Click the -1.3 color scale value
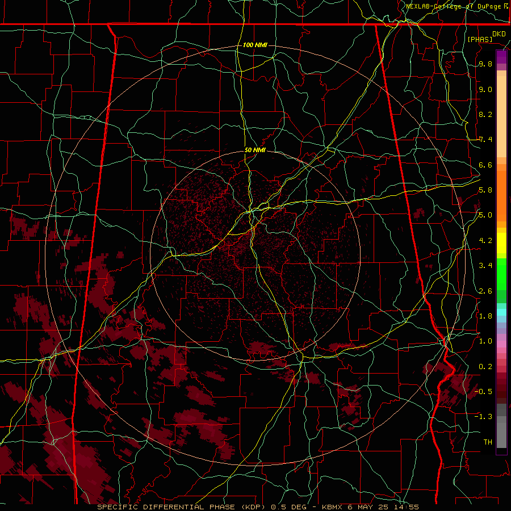This screenshot has width=511, height=511. tap(483, 417)
